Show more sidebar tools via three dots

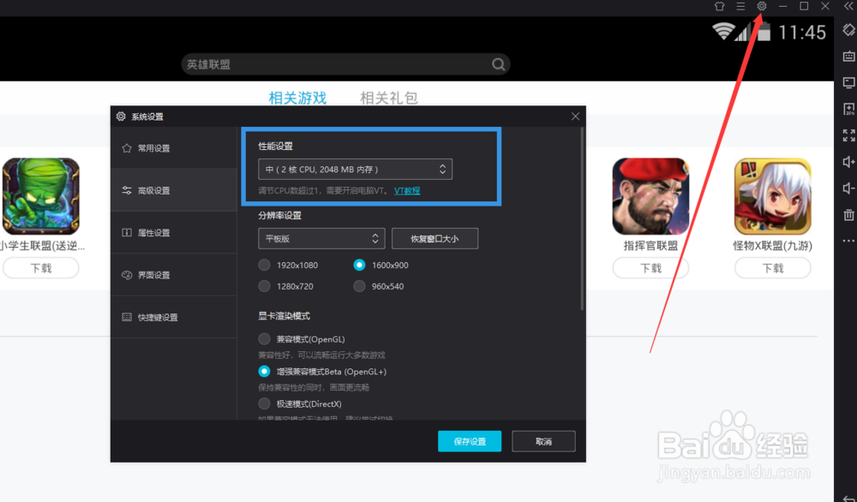(848, 241)
